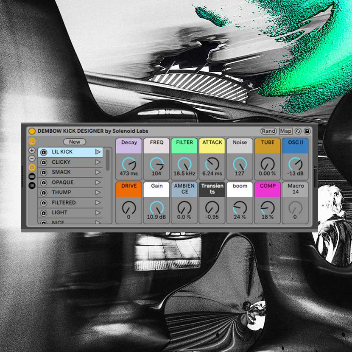352x352 pixels.
Task: Launch the SMACK variation play arrow
Action: click(x=98, y=172)
